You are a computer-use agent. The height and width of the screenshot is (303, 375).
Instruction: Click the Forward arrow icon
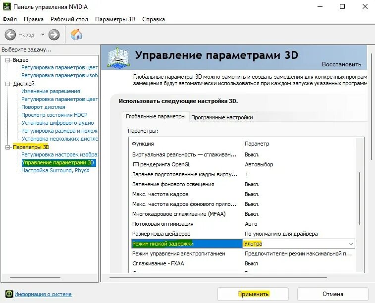tap(54, 35)
